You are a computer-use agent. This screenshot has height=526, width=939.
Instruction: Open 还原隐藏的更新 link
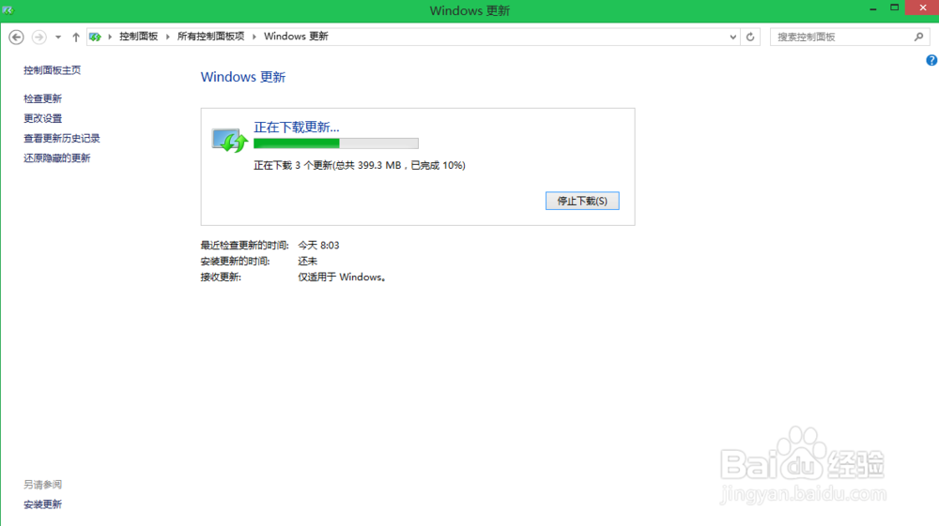(57, 158)
